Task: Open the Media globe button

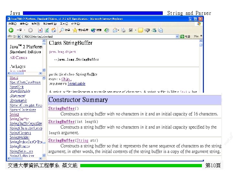Action: point(93,30)
